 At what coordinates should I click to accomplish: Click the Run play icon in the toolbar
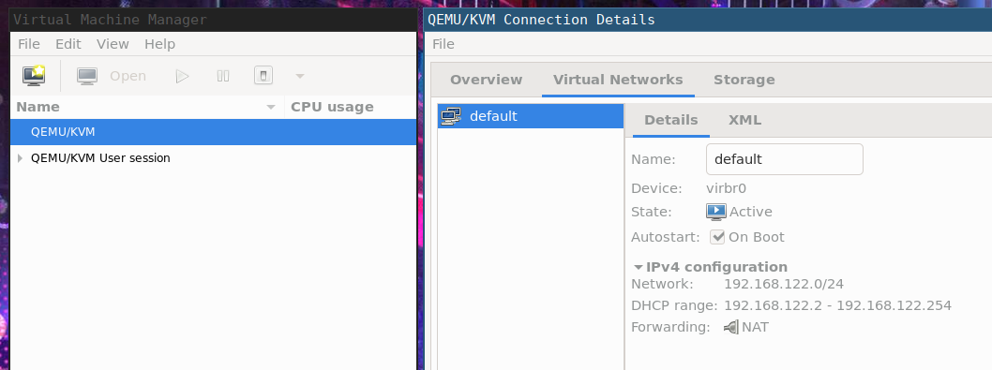pos(182,76)
